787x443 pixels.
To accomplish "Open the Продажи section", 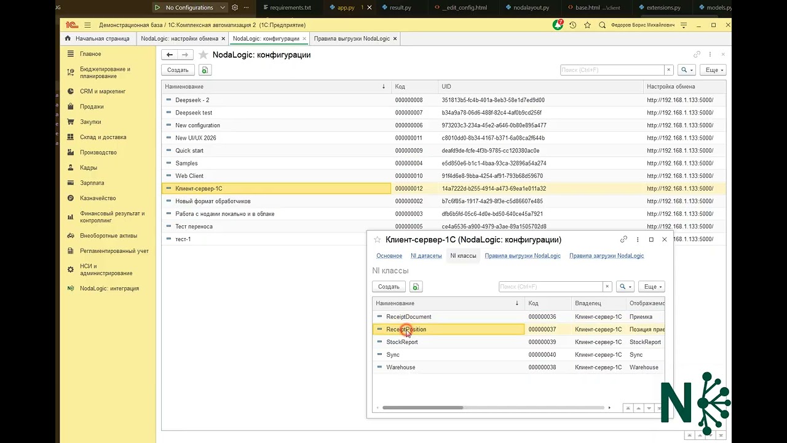I will 92,106.
